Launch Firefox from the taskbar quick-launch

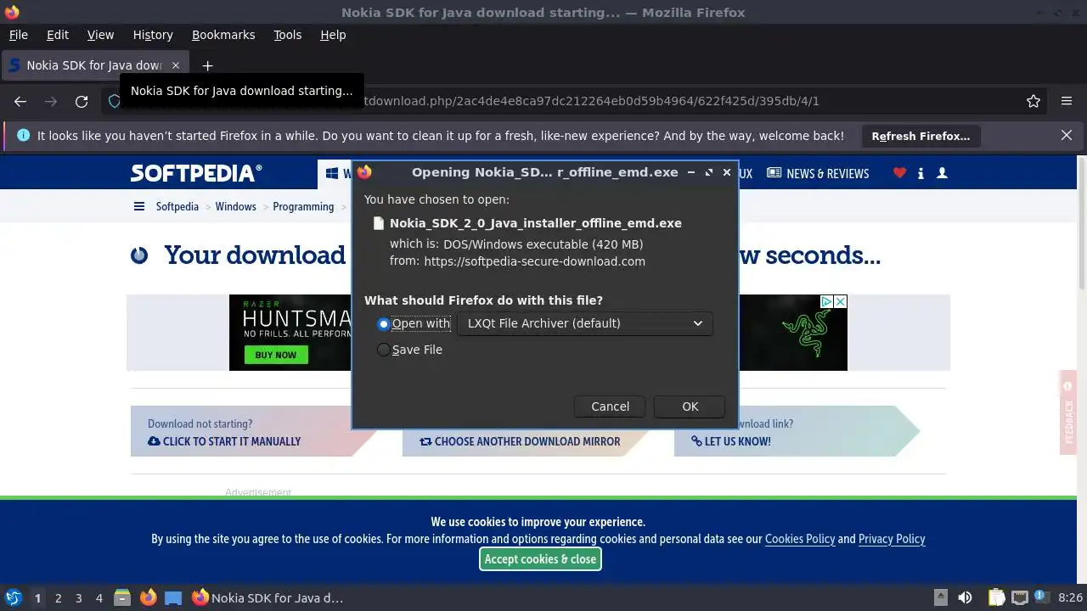click(x=148, y=598)
